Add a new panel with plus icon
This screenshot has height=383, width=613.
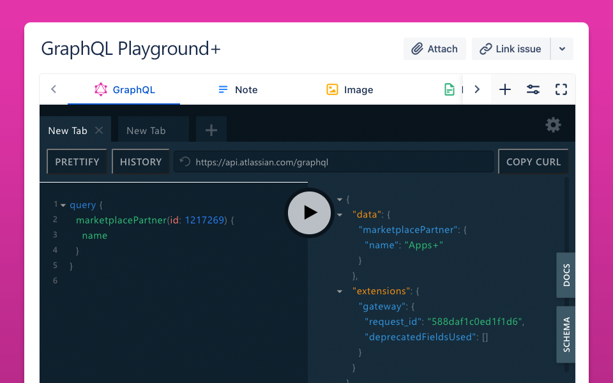pyautogui.click(x=505, y=89)
